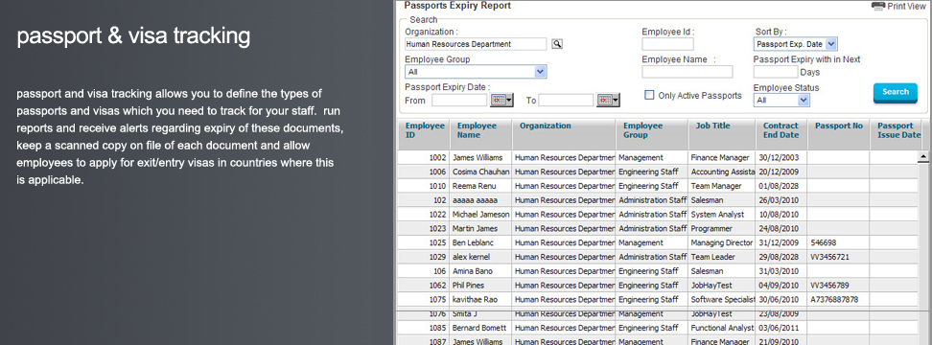This screenshot has width=932, height=345.
Task: Focus Passport Expiry within Next Days field
Action: pyautogui.click(x=775, y=72)
